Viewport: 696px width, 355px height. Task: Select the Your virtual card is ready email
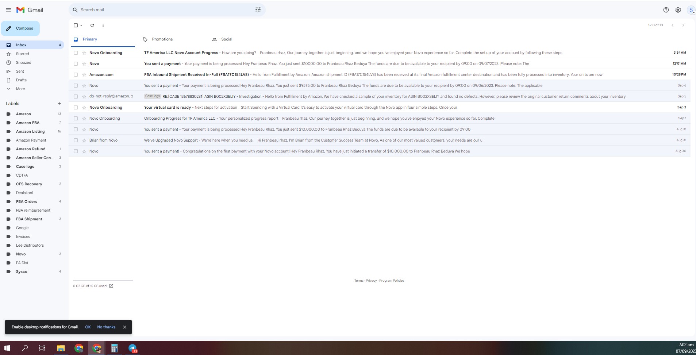click(76, 108)
